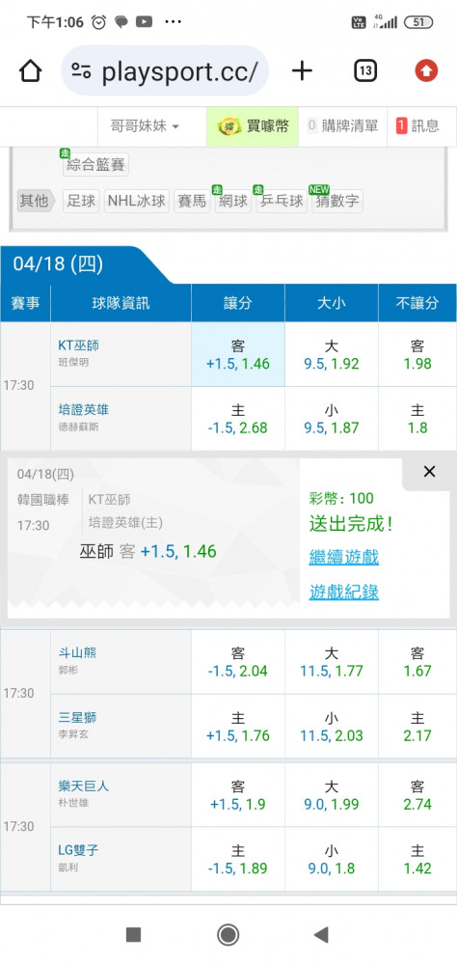Open a new tab with plus icon
Viewport: 457px width, 965px height.
pyautogui.click(x=302, y=71)
